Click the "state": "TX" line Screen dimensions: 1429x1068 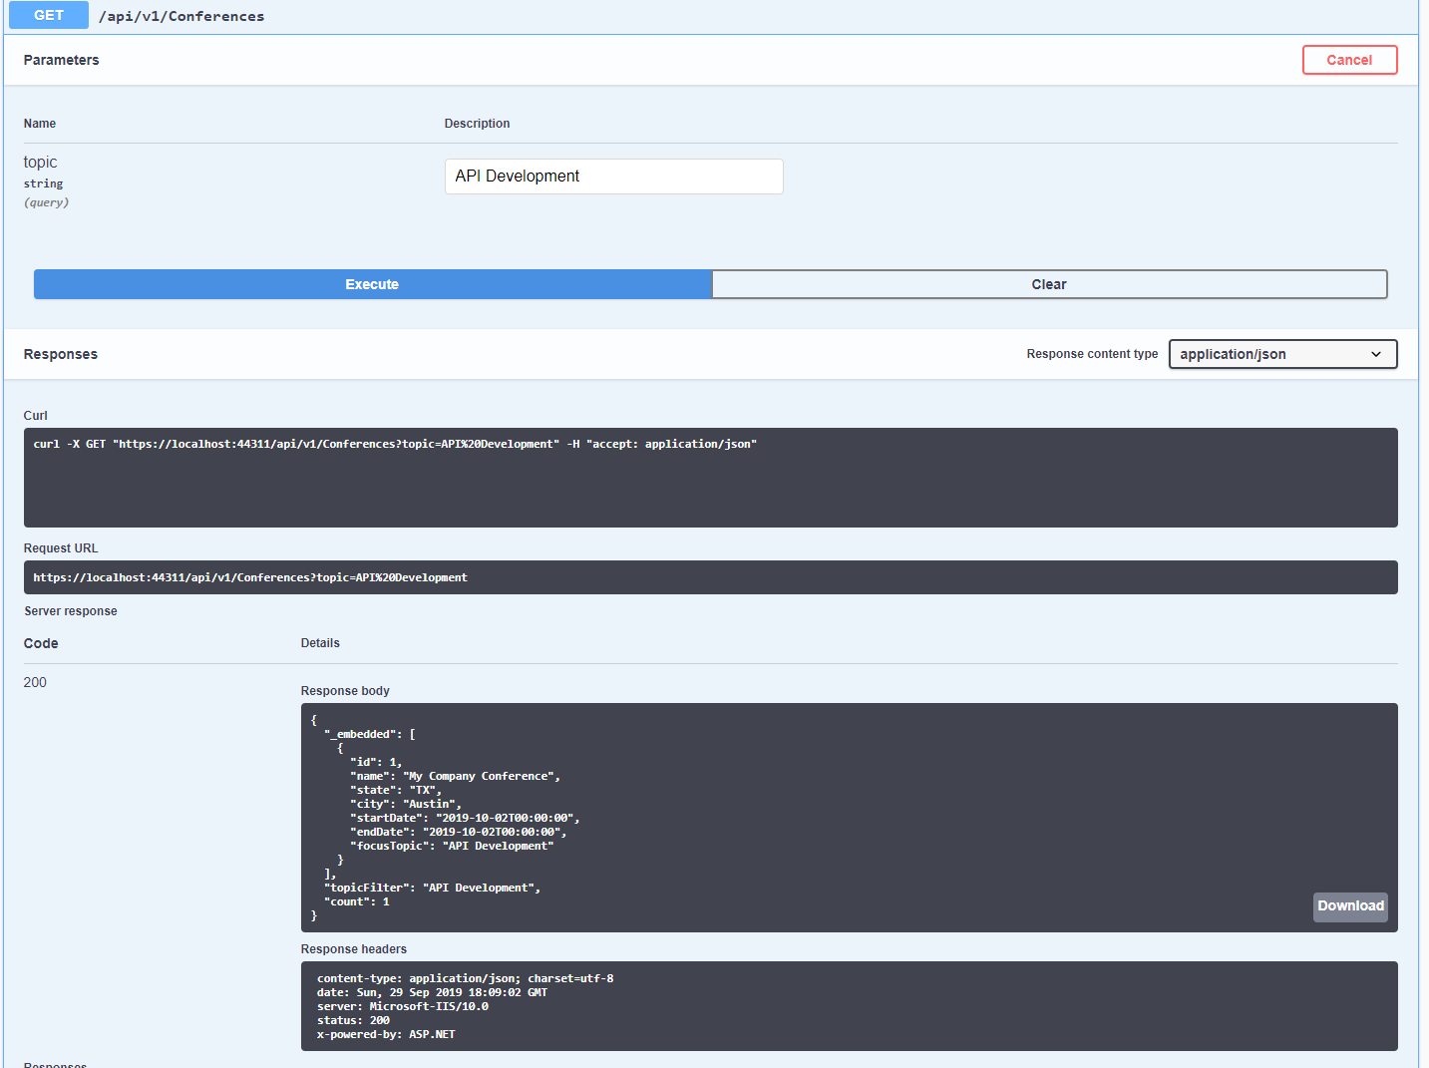click(396, 790)
